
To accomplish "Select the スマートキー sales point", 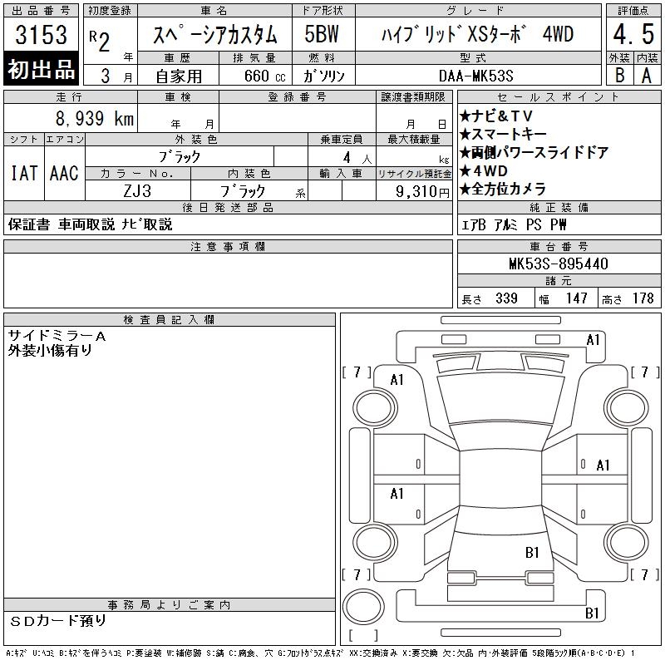I will click(507, 134).
